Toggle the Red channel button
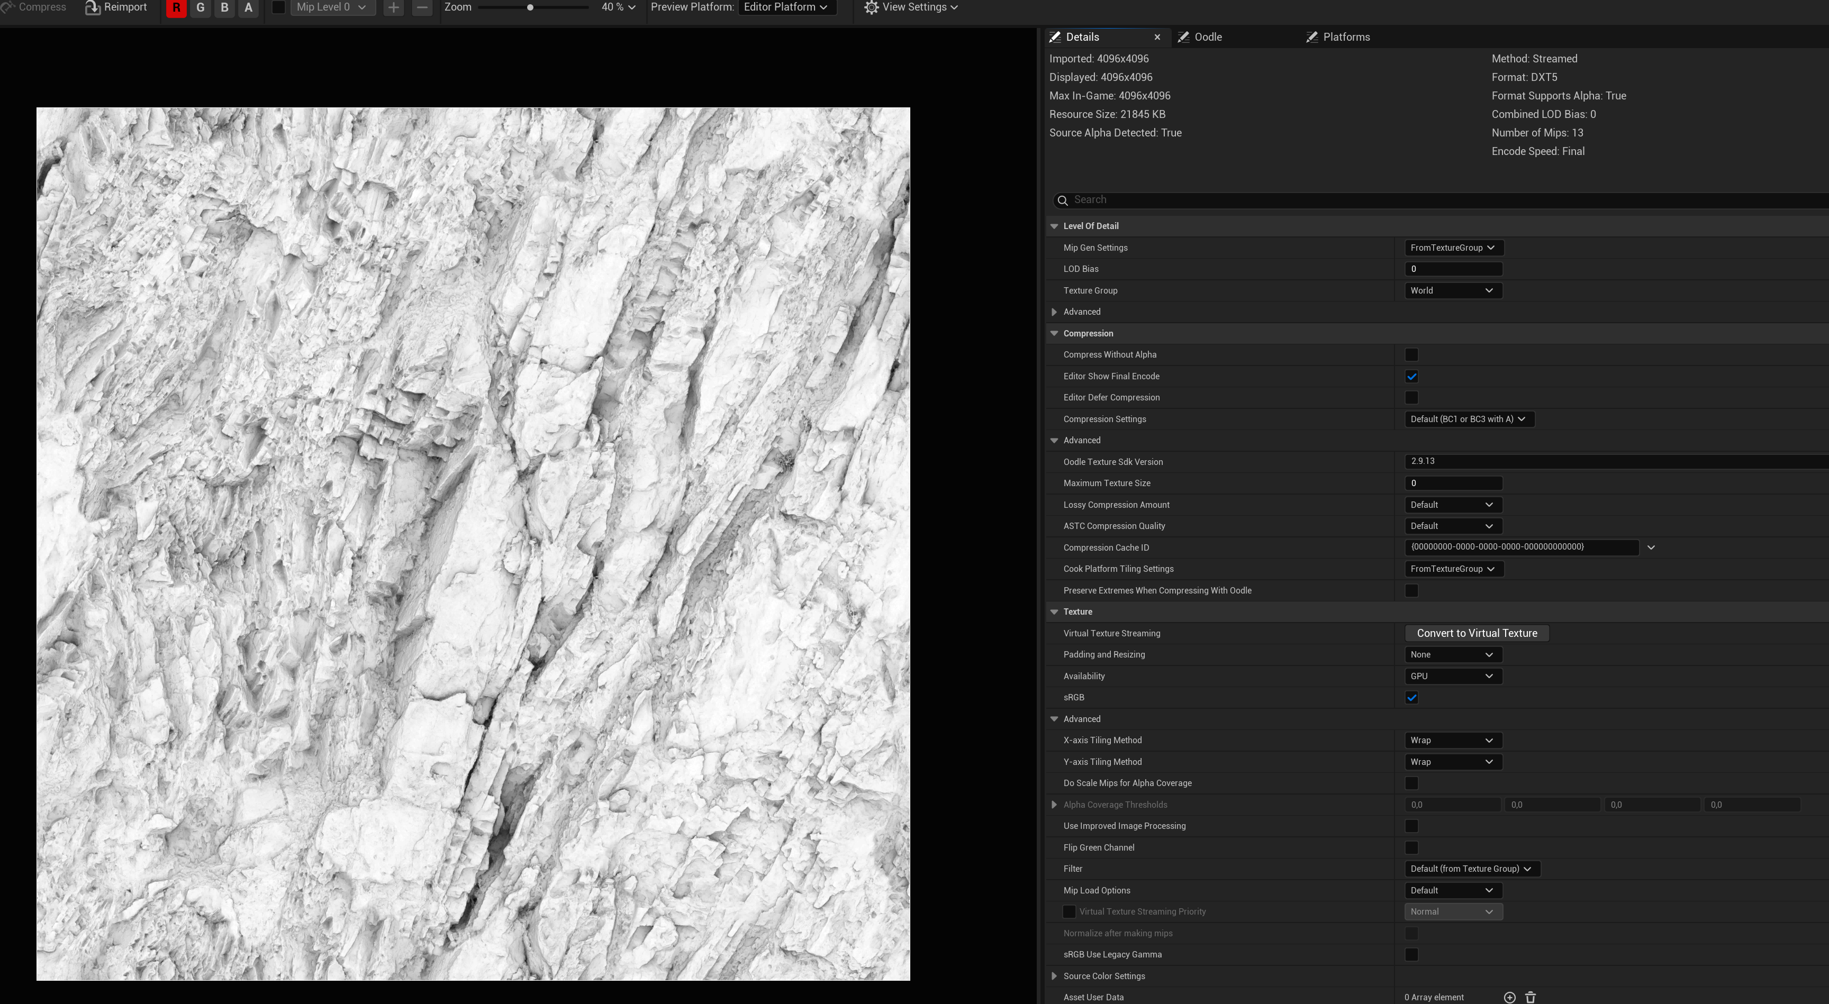1829x1004 pixels. pos(176,8)
